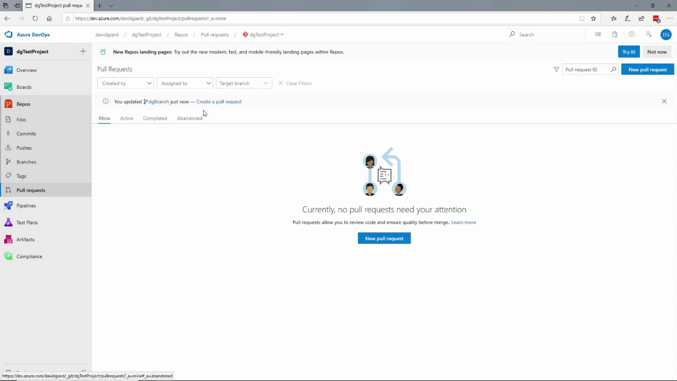Open Pipelines in the sidebar
The image size is (677, 381).
pos(26,205)
